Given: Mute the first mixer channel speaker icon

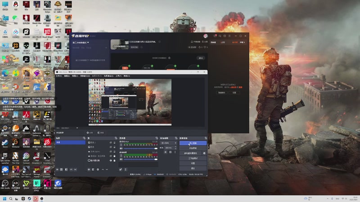Looking at the screenshot, I should coord(121,149).
